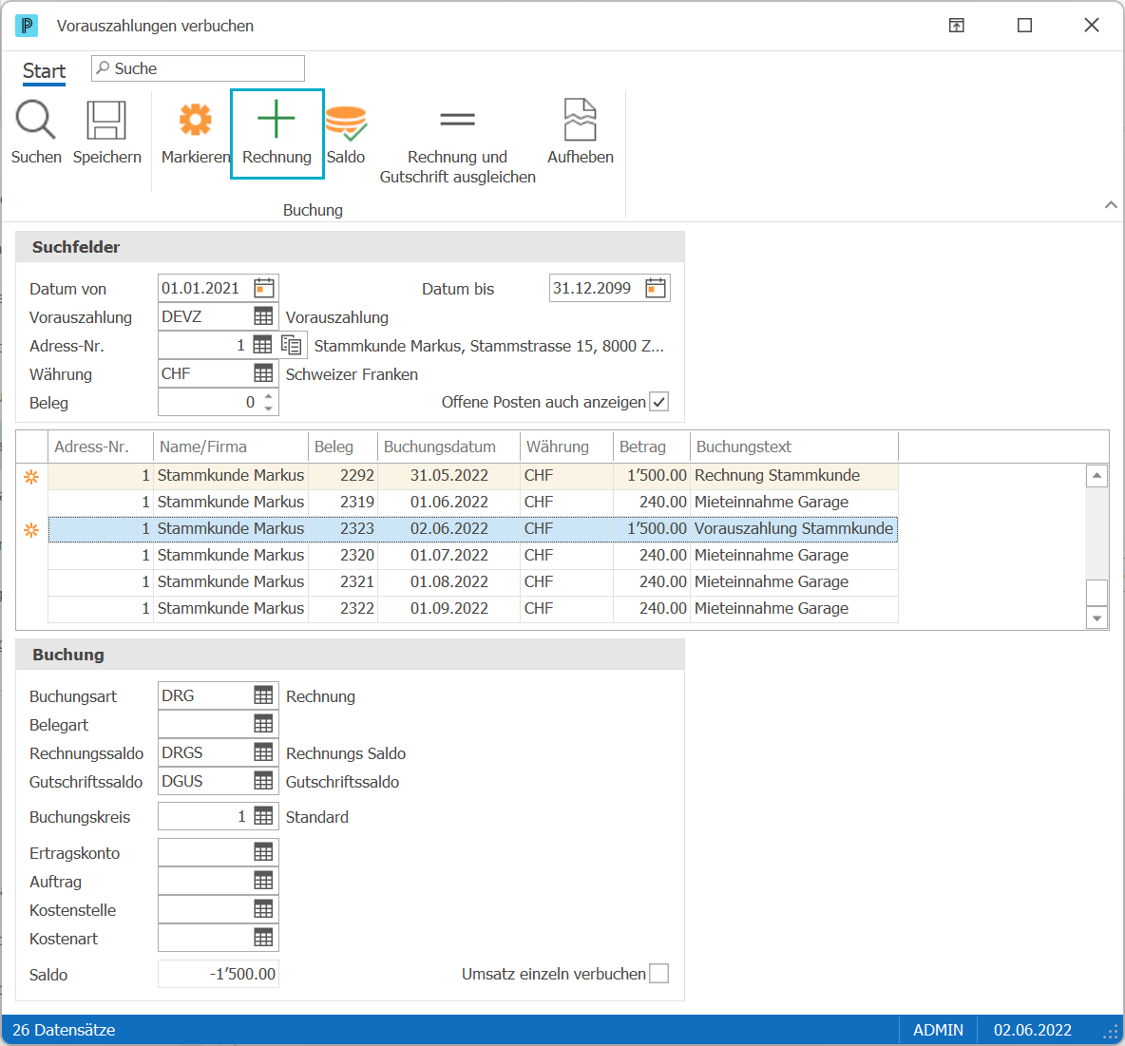Open address details icon beside Adress-Nr.
1125x1046 pixels.
(x=292, y=345)
